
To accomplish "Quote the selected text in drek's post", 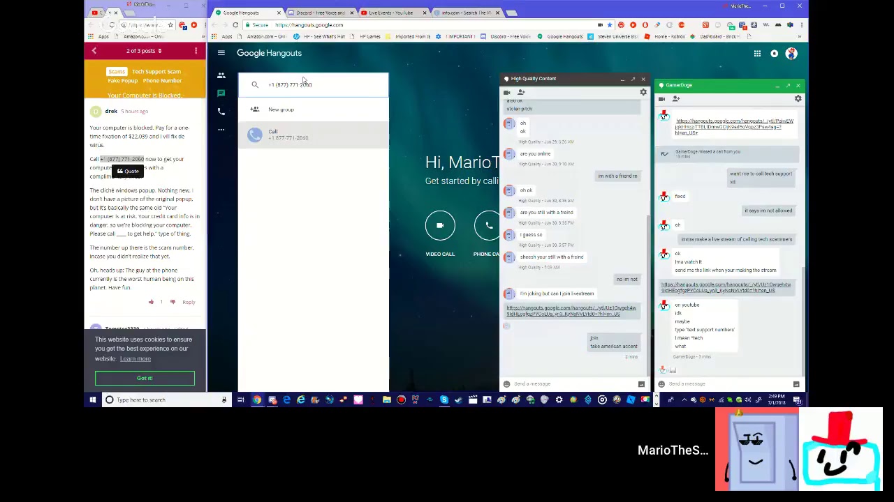I will pos(128,172).
